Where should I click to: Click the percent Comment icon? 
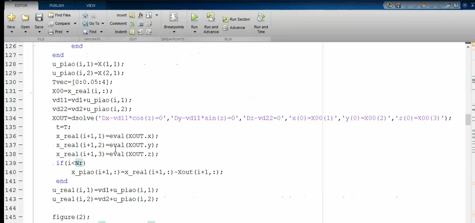[133, 24]
